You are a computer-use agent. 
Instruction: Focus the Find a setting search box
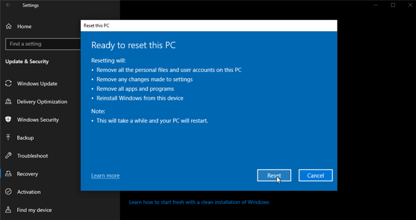coord(43,44)
